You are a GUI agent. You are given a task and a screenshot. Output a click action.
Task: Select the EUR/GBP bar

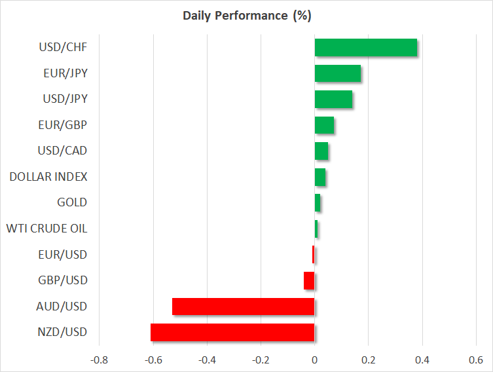tap(324, 125)
